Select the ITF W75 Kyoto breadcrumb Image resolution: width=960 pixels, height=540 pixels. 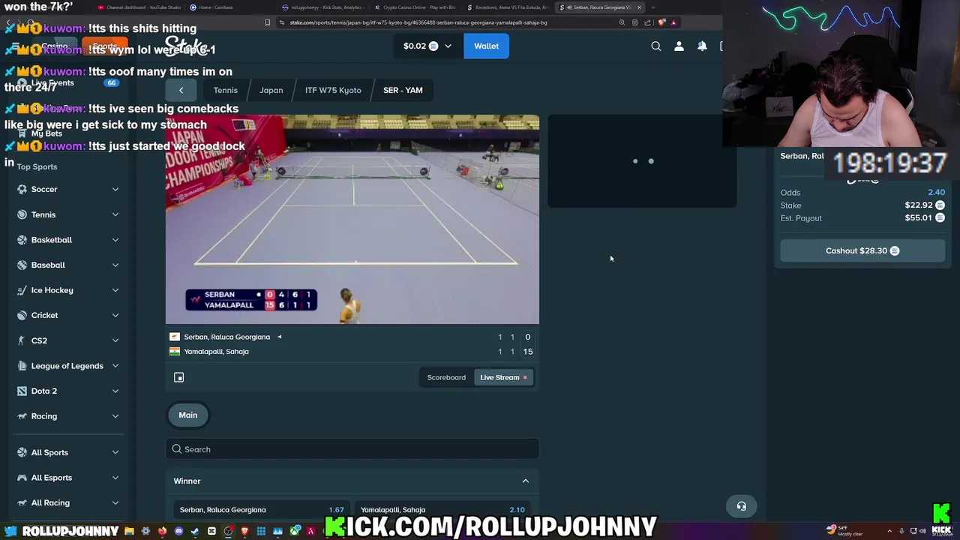(x=333, y=90)
